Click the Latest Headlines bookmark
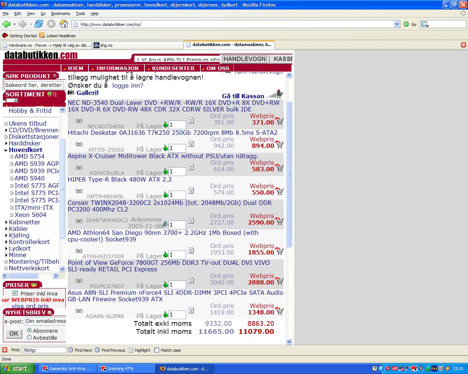Screen dimensions: 468x374 (x=57, y=36)
